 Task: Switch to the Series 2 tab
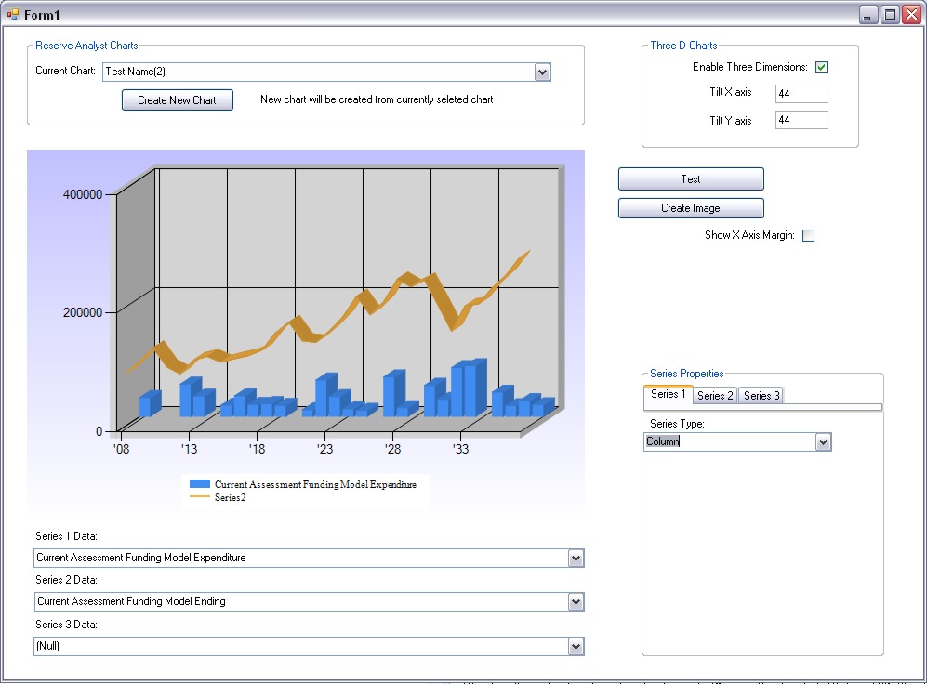(x=715, y=396)
